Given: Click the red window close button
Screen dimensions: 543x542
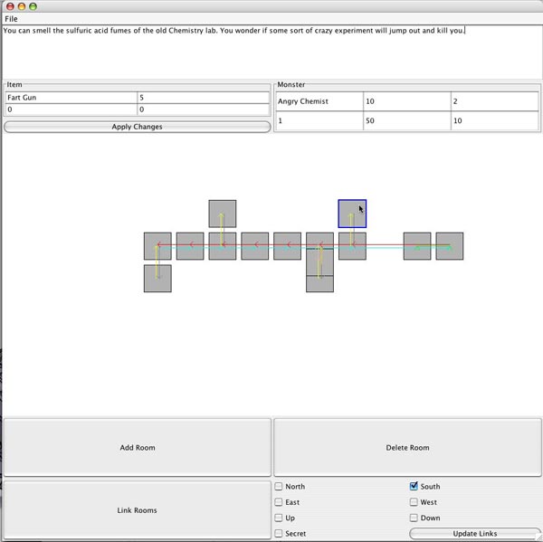Looking at the screenshot, I should point(10,6).
